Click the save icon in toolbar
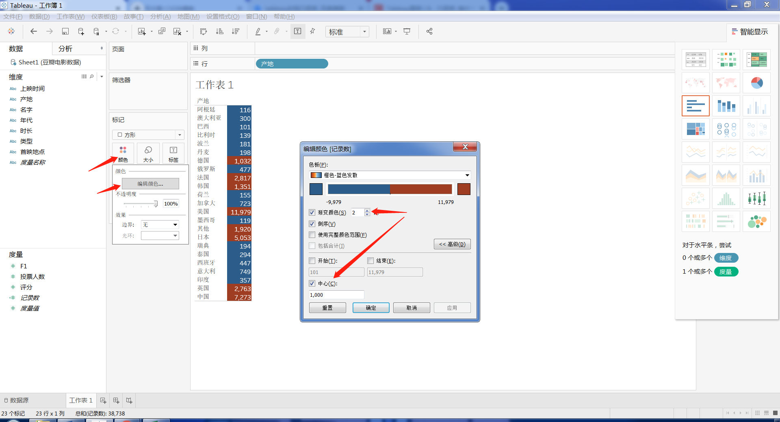This screenshot has height=422, width=780. 65,31
